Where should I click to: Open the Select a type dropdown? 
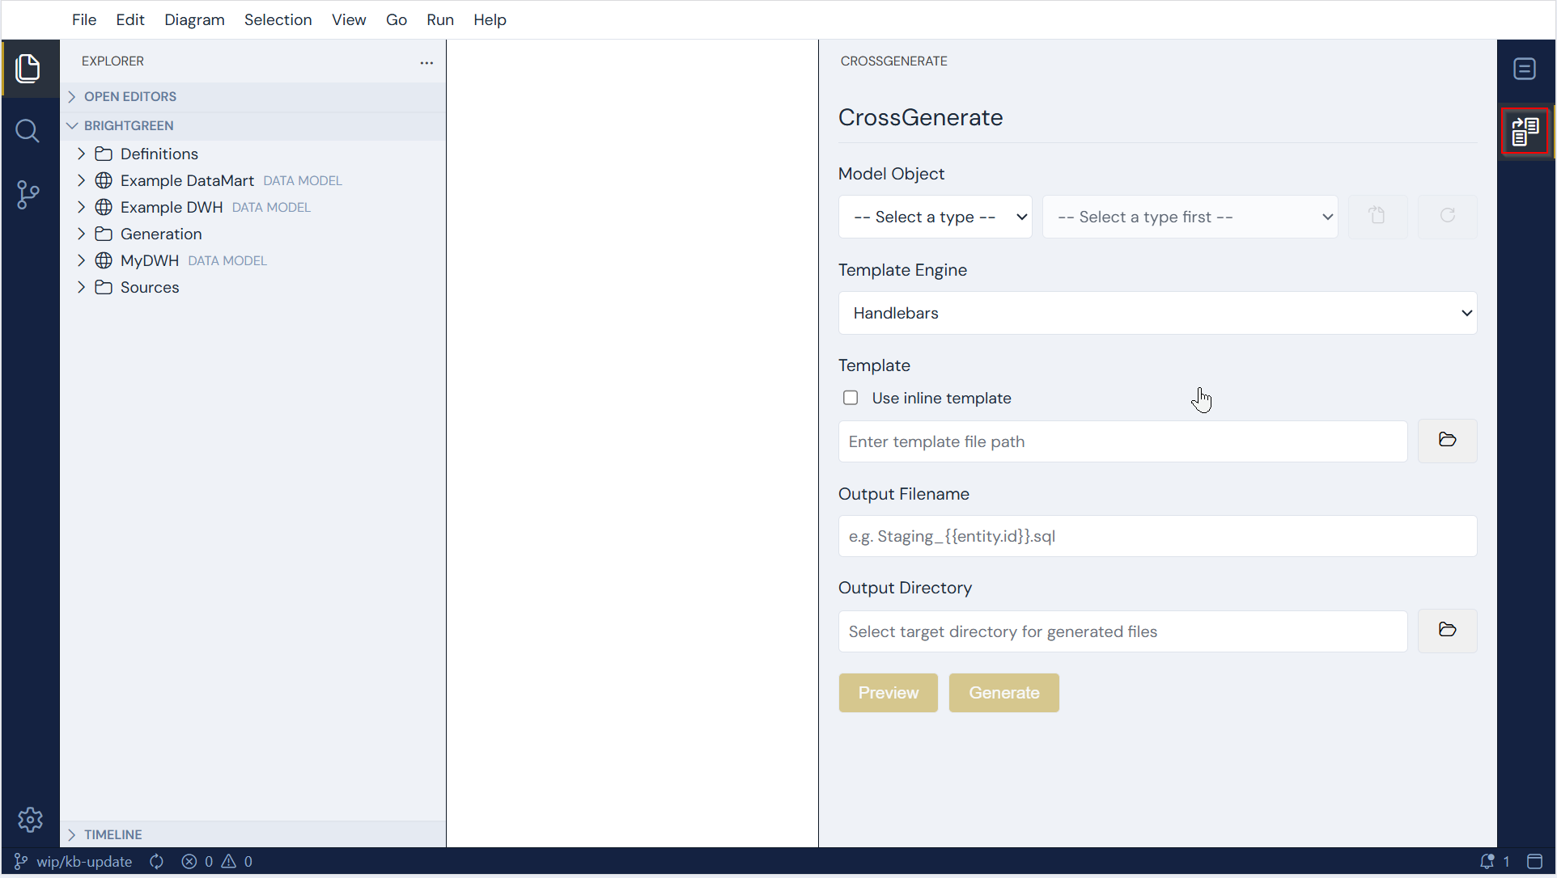click(935, 217)
